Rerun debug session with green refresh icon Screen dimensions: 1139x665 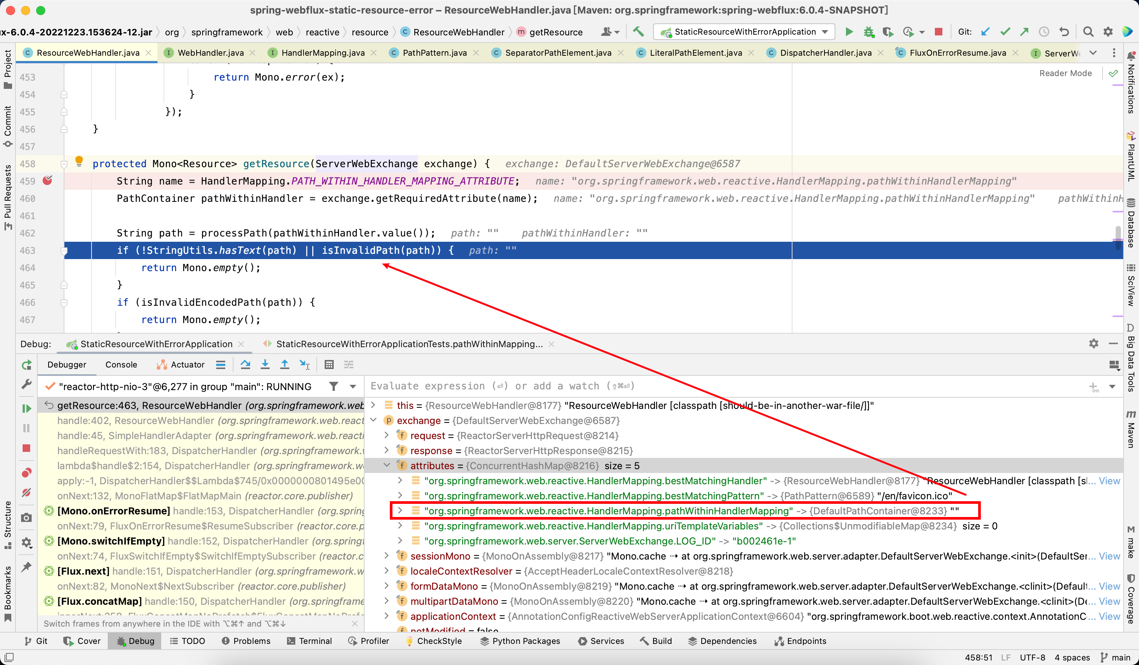tap(27, 365)
